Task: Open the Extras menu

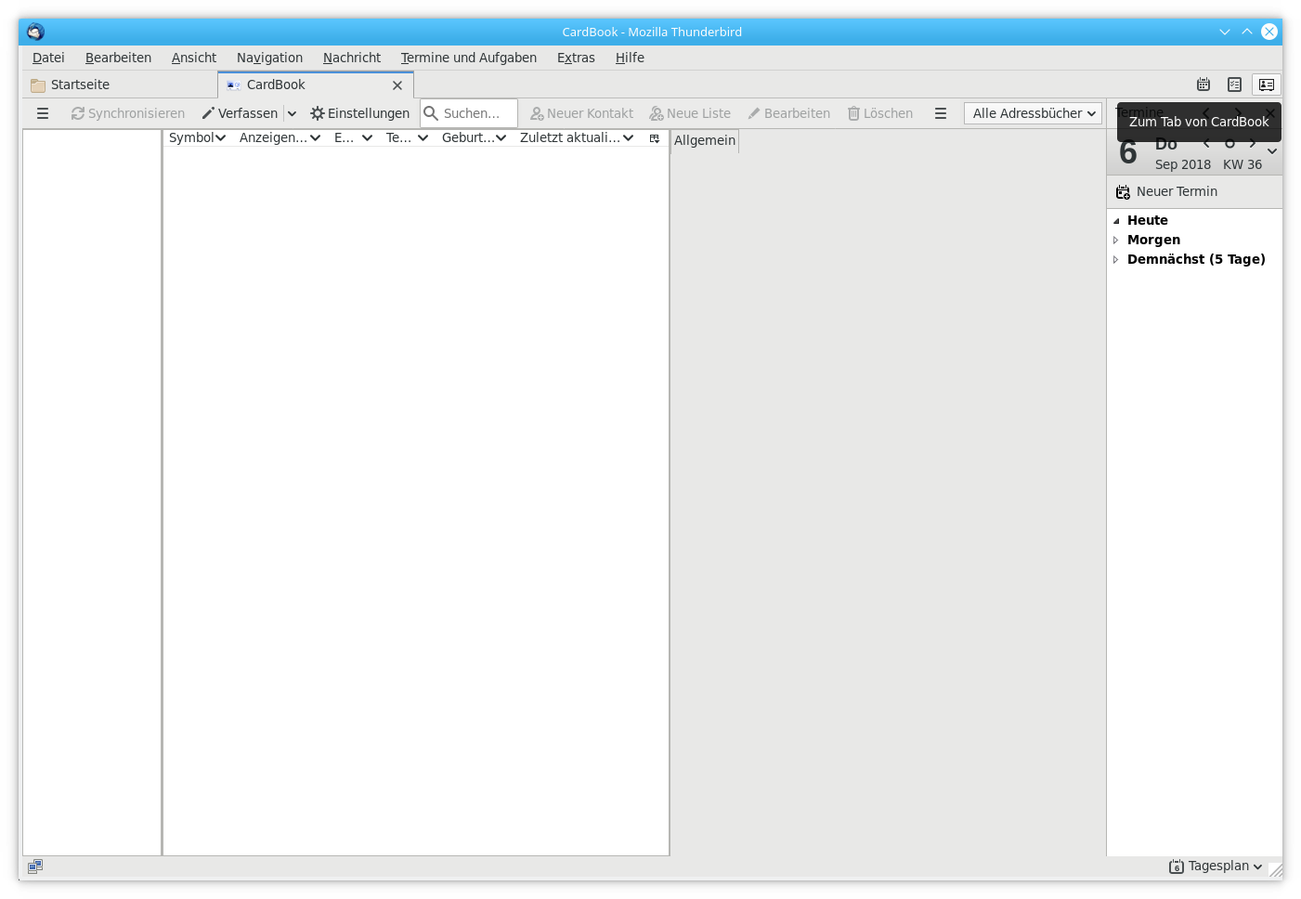Action: click(576, 58)
